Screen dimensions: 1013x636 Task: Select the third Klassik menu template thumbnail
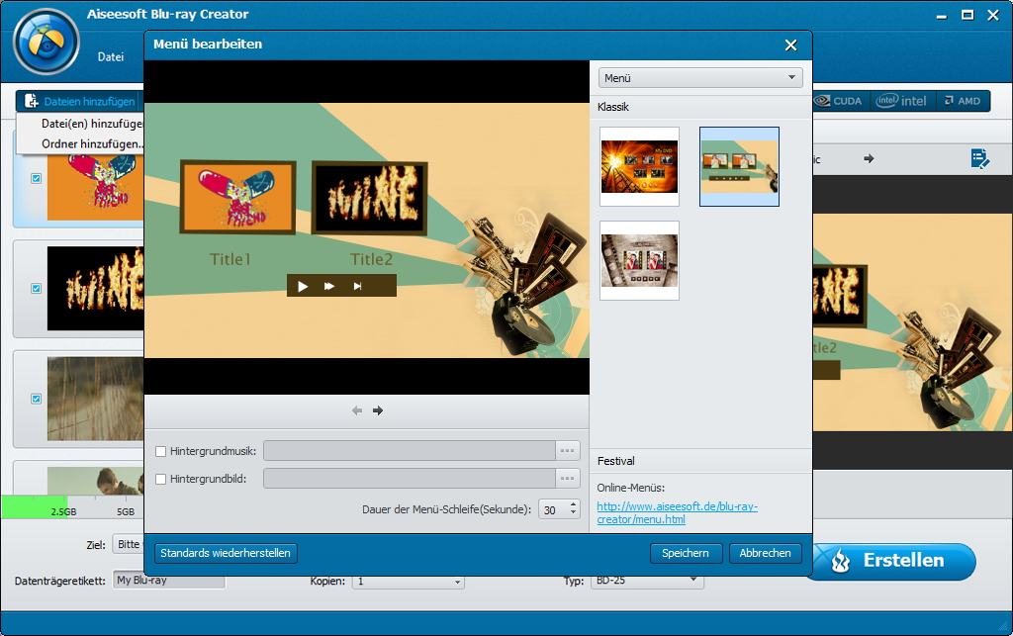coord(639,260)
